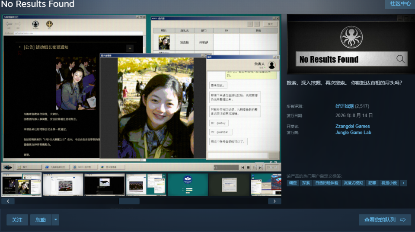Image resolution: width=415 pixels, height=232 pixels.
Task: Click the in-game browser address field
Action: coord(78,33)
